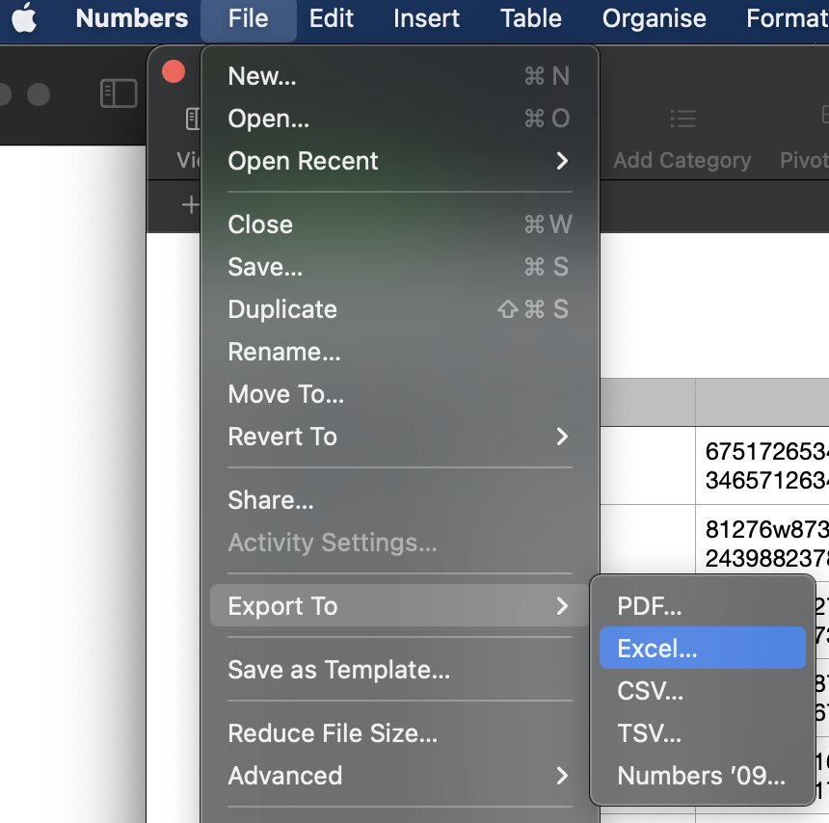
Task: Toggle sidebar icon in background window
Action: click(x=119, y=93)
